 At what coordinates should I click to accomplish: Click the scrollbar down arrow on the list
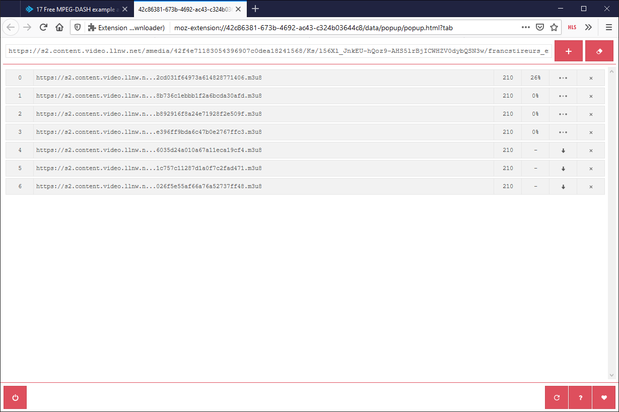(612, 376)
